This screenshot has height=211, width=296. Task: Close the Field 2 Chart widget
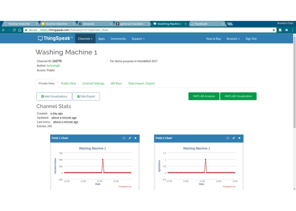239,138
